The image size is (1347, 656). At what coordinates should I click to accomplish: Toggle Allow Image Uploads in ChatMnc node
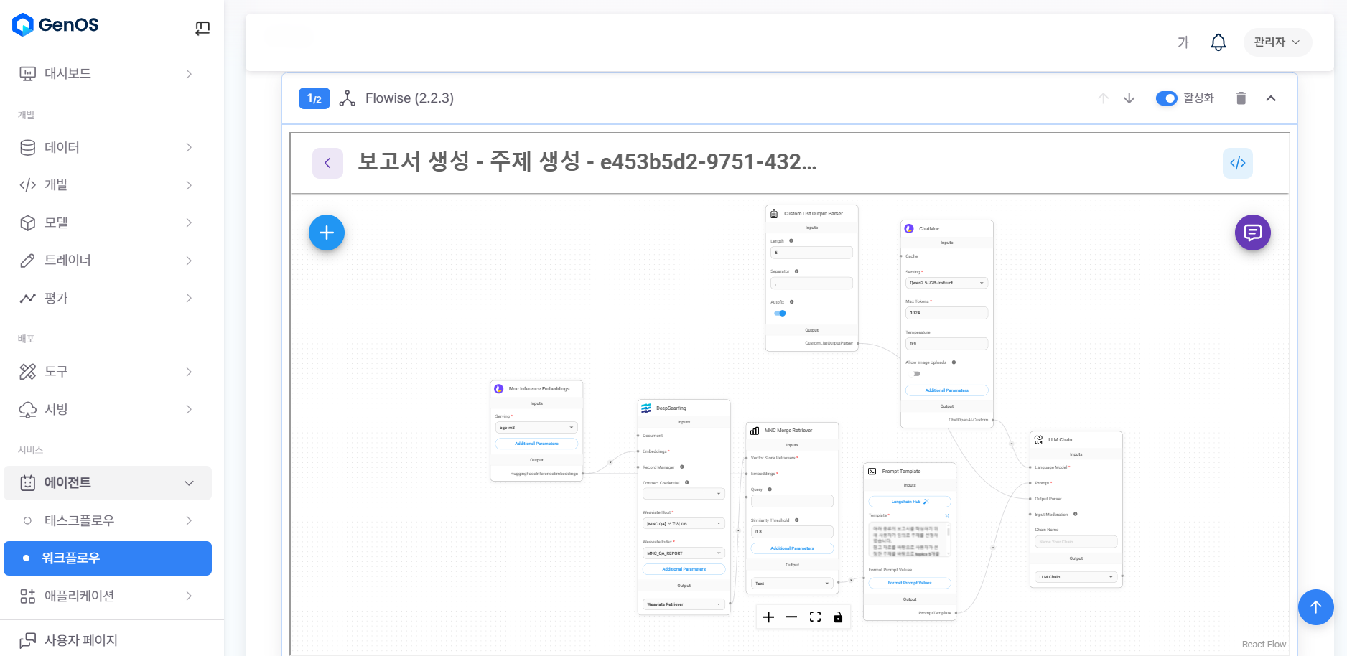pyautogui.click(x=915, y=374)
